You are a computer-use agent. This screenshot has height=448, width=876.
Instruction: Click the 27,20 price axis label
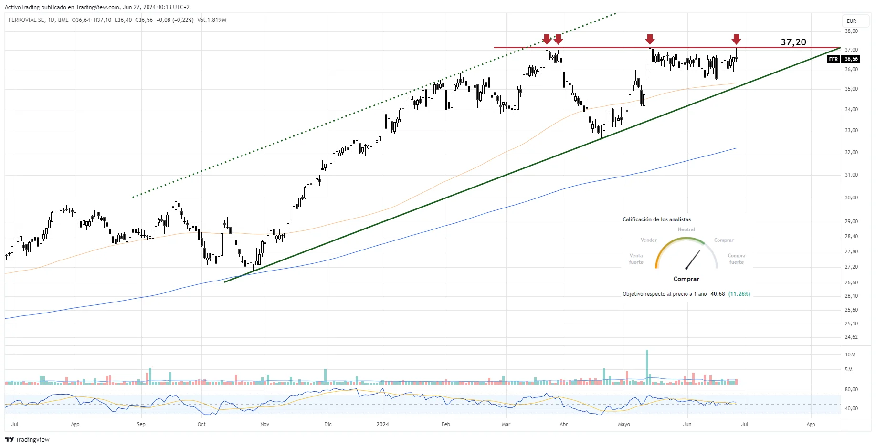[x=851, y=267]
